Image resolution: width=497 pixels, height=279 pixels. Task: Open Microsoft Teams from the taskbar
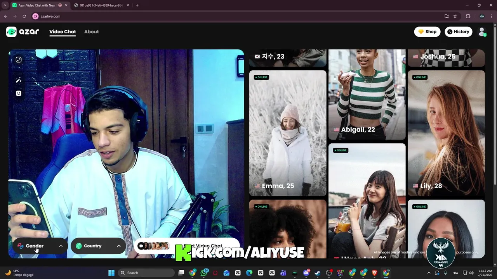pos(283,273)
